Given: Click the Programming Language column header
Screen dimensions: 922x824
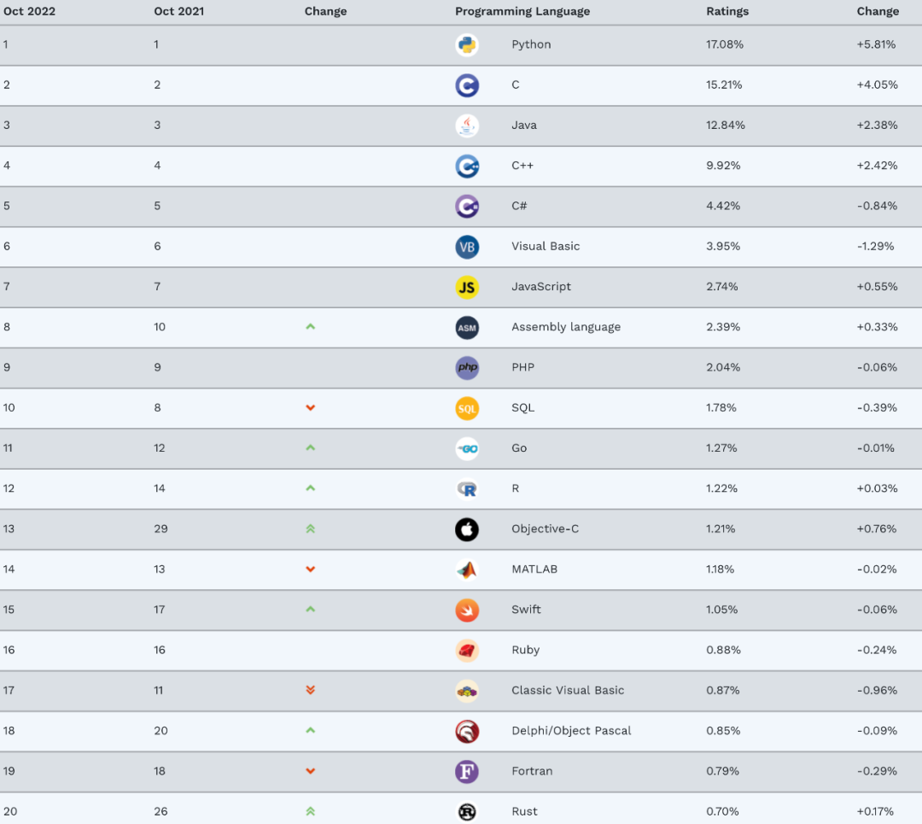Looking at the screenshot, I should [x=522, y=12].
